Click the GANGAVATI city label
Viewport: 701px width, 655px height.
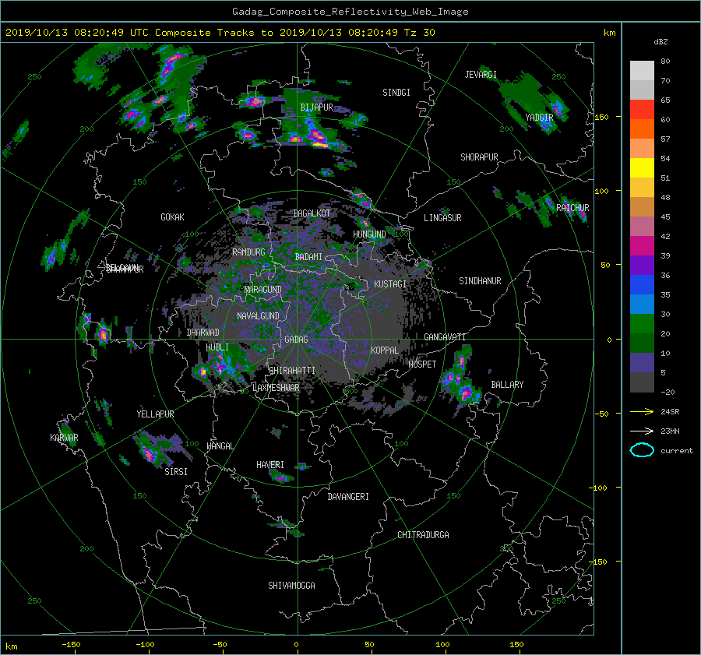tap(445, 336)
